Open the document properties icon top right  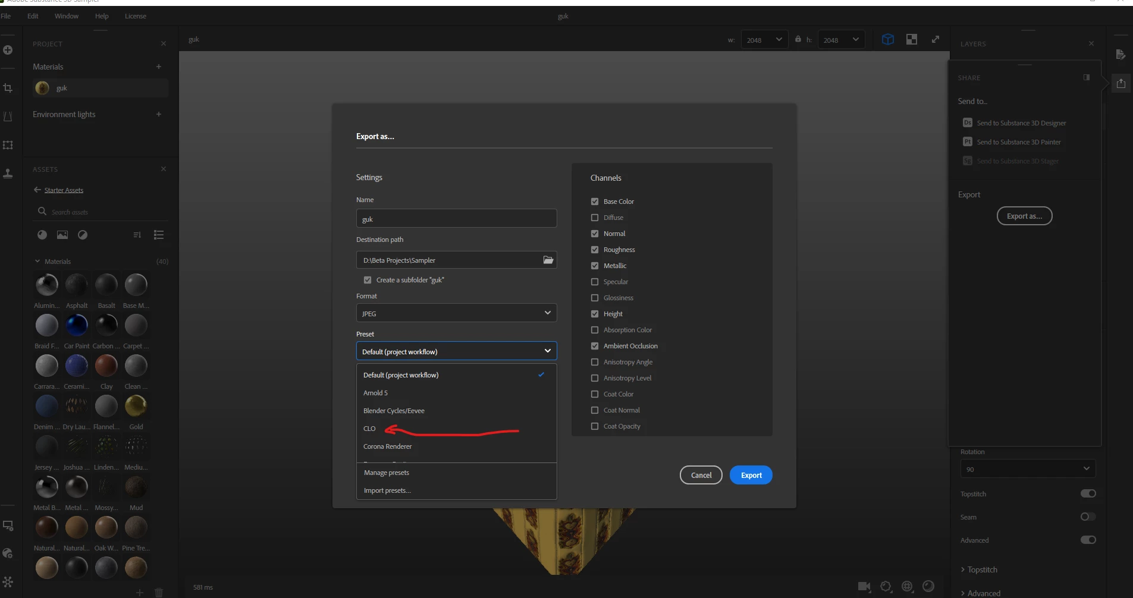click(x=1121, y=54)
